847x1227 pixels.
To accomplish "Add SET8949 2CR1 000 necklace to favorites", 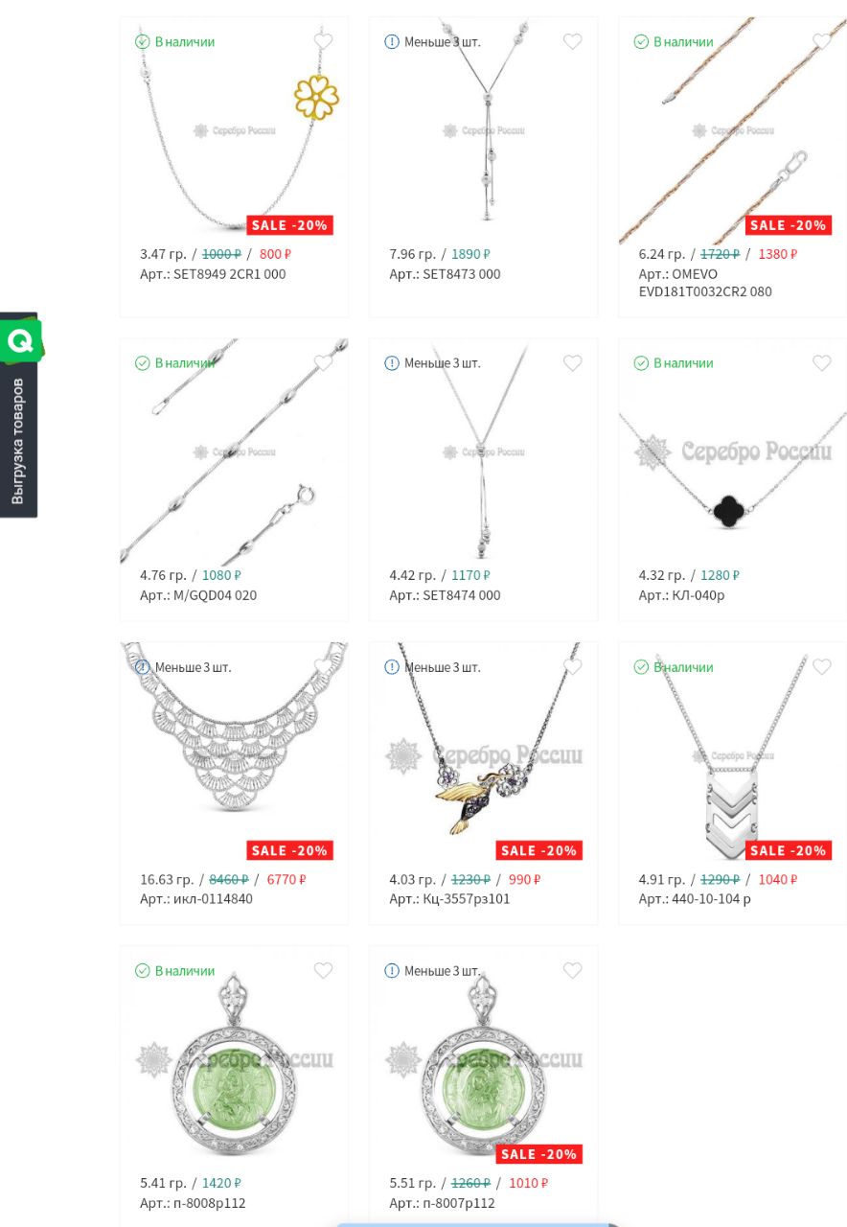I will coord(323,41).
